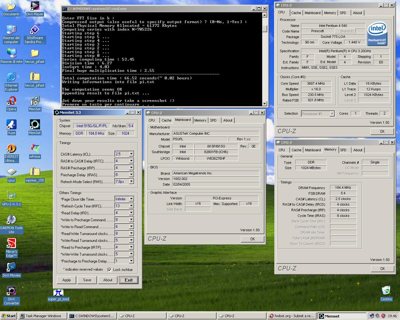Expand CAS# Latency (tCL) dropdown
The height and width of the screenshot is (320, 400).
point(131,154)
